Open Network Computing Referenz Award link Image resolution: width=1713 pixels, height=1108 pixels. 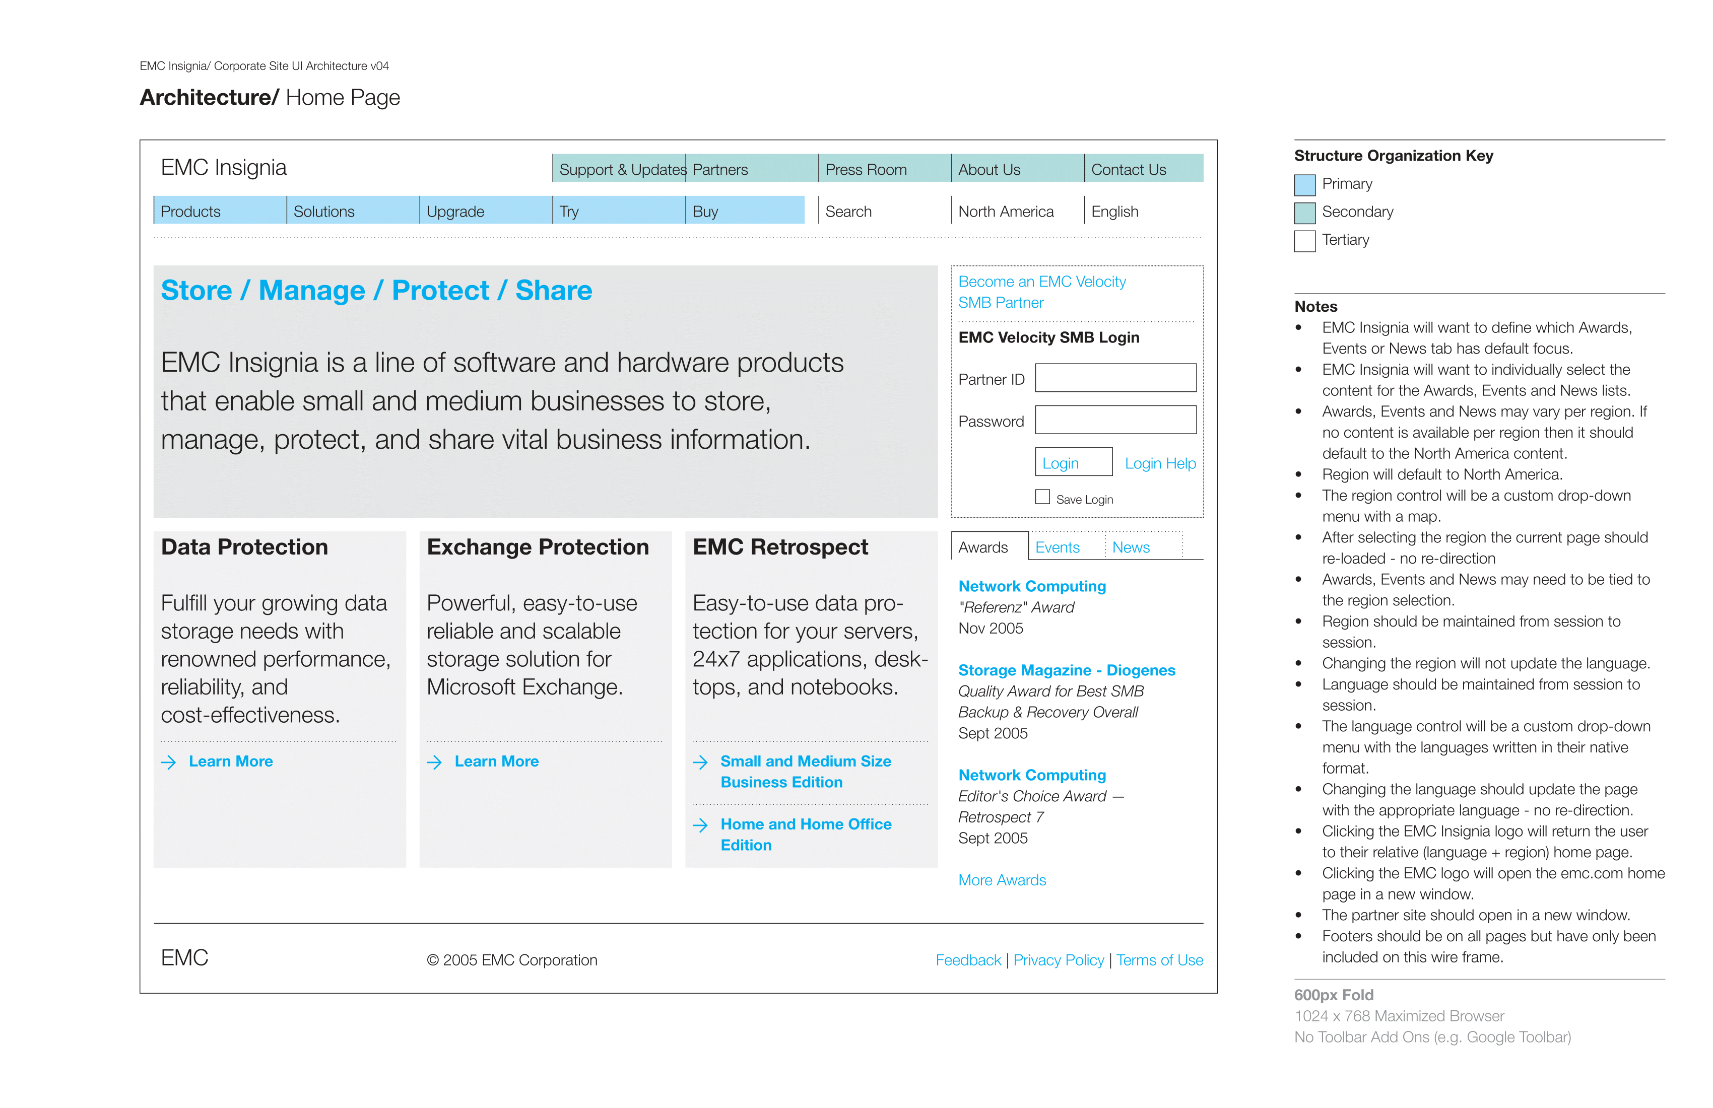click(1031, 586)
